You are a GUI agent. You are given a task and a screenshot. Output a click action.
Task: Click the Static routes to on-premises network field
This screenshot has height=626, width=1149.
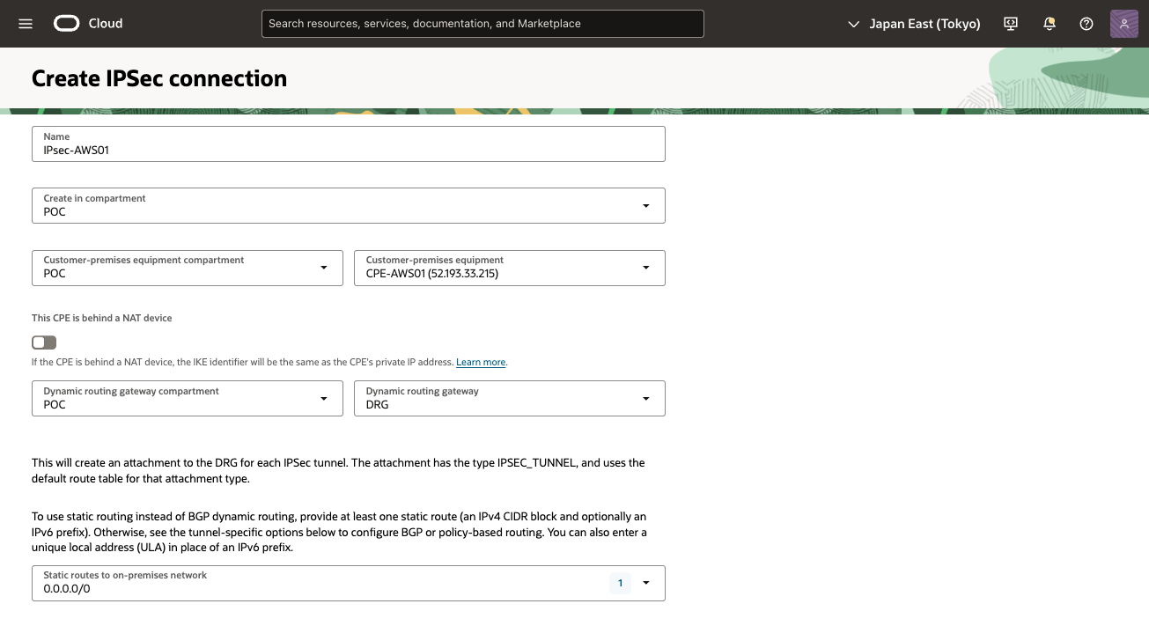pos(349,583)
